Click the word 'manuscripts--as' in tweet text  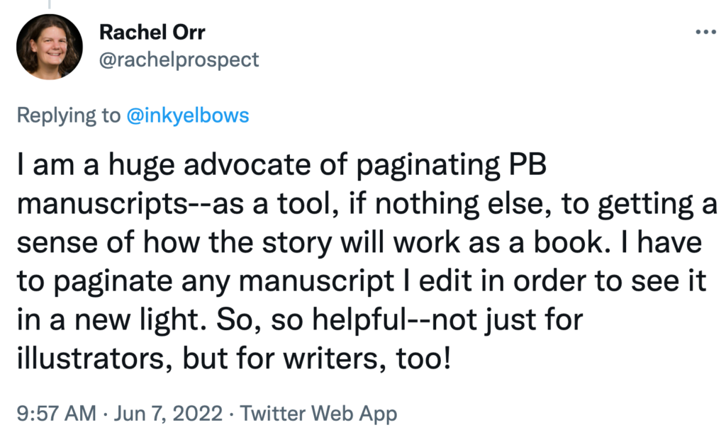coord(130,204)
